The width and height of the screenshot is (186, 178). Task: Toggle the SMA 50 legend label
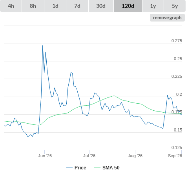click(111, 168)
